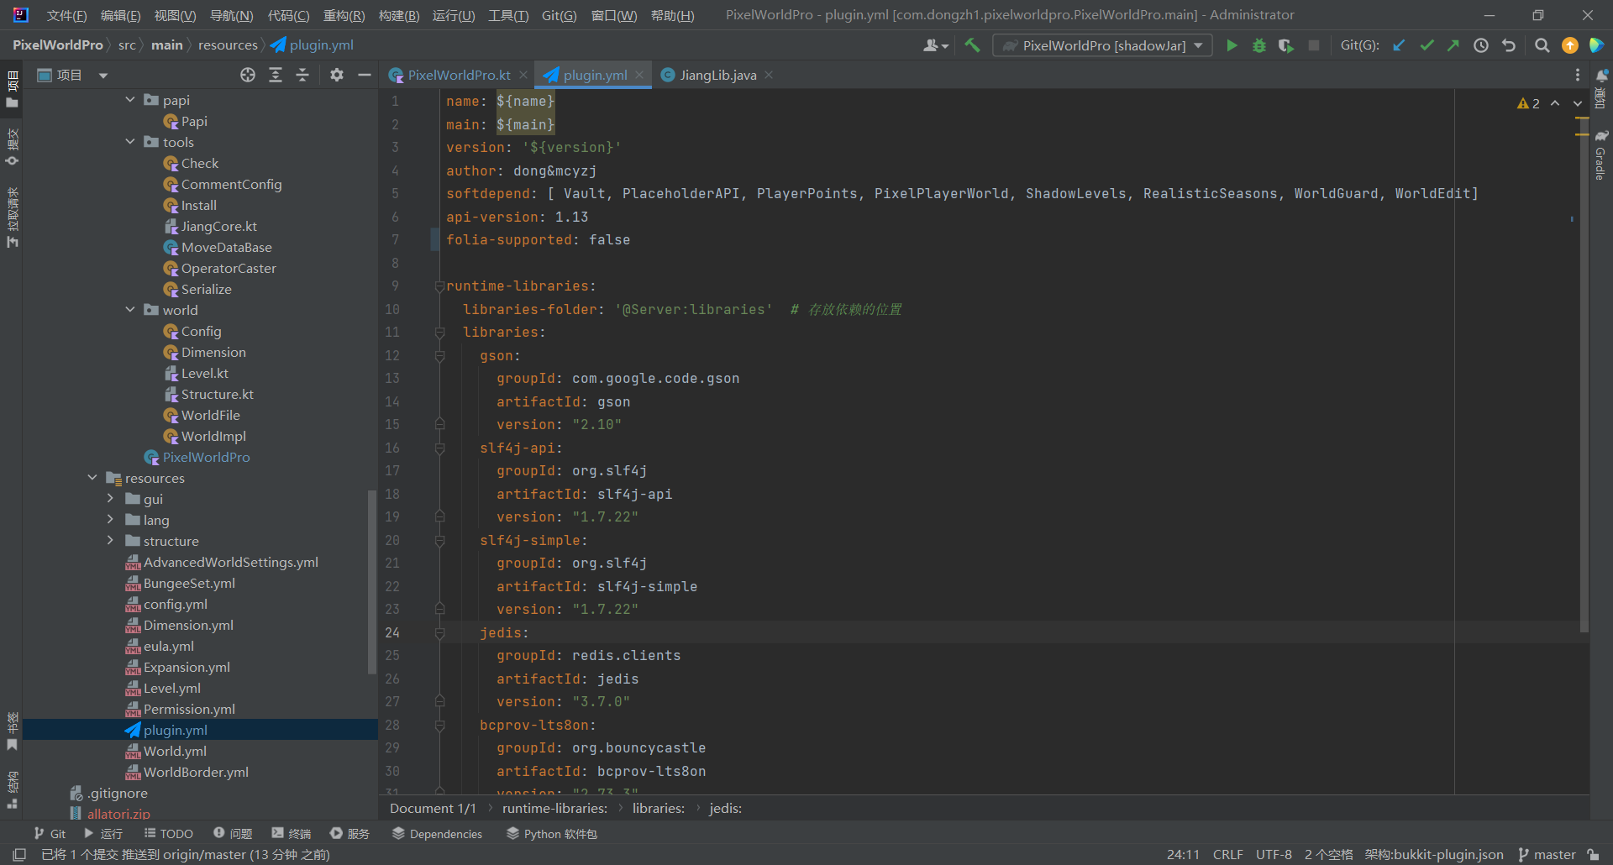This screenshot has height=865, width=1613.
Task: Open the Git tool window button
Action: click(50, 834)
